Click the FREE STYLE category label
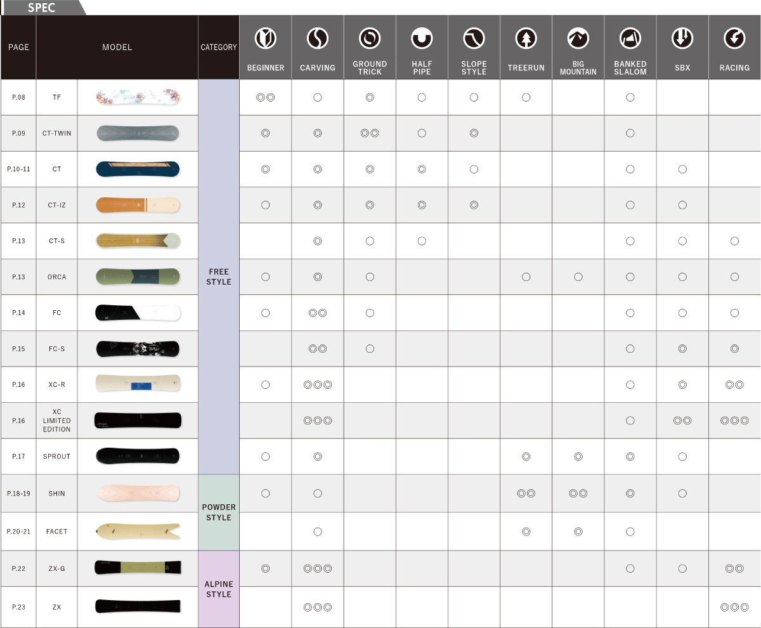The height and width of the screenshot is (628, 761). [219, 277]
